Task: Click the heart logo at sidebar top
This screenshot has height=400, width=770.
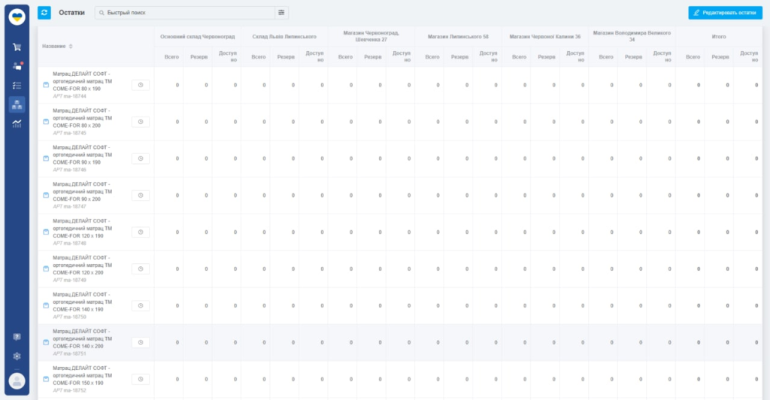Action: click(17, 15)
